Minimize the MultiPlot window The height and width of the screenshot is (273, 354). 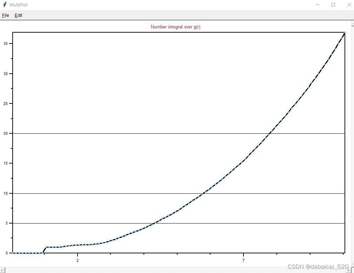pos(318,5)
